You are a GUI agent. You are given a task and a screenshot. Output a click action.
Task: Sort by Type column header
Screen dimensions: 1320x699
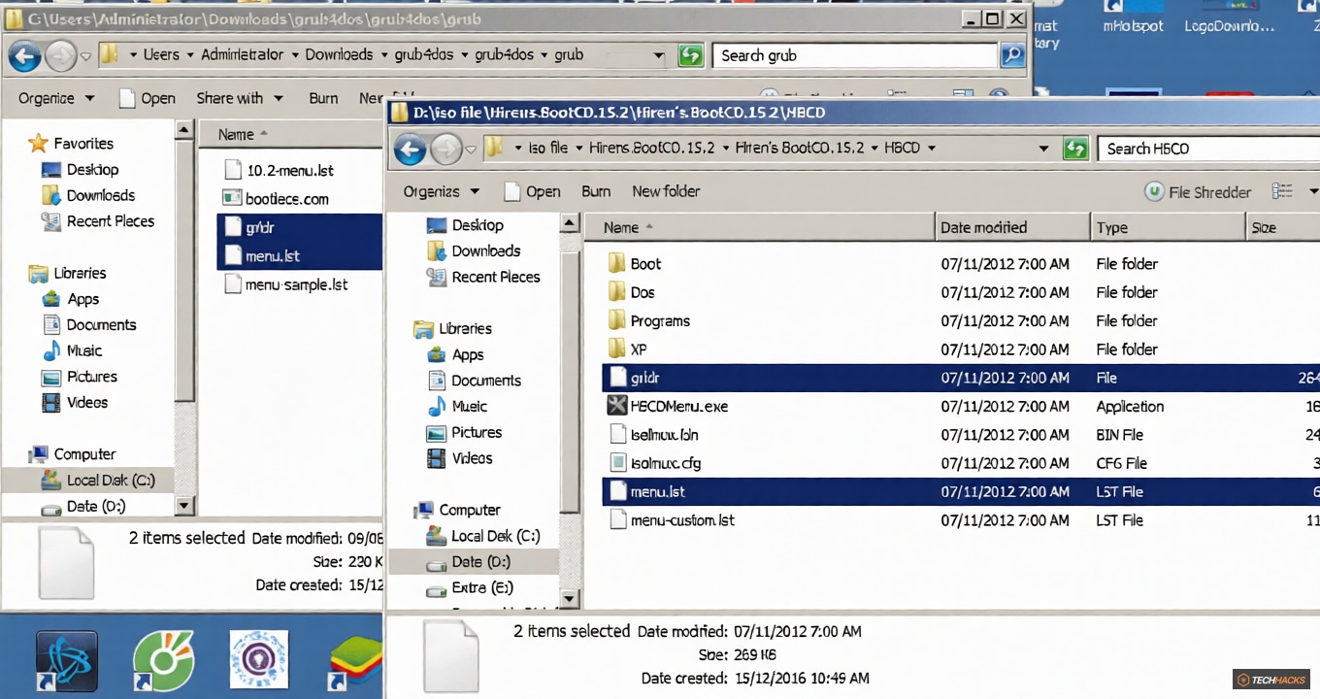1168,228
